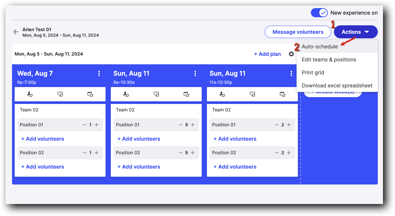Decrease Position 02 count on Sun, Aug 11 9a
The width and height of the screenshot is (395, 216).
tap(181, 153)
